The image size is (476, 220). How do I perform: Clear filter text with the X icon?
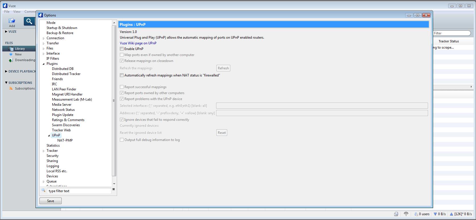pos(114,189)
